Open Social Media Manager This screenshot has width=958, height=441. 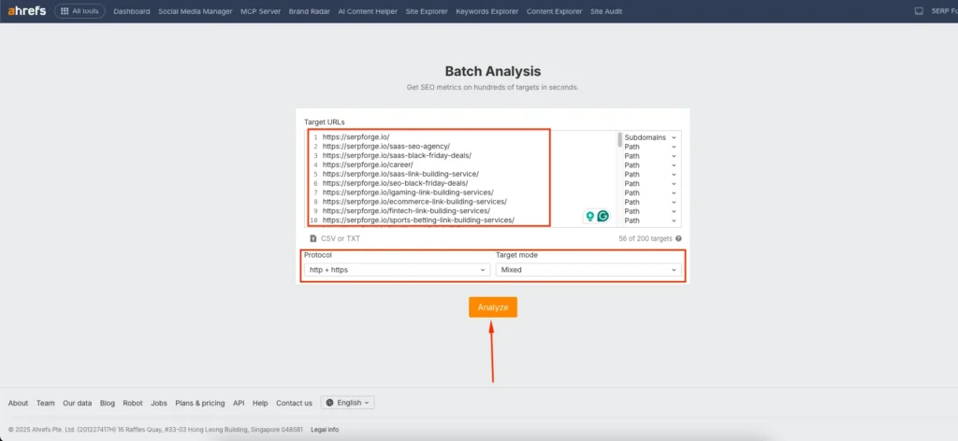click(x=195, y=11)
